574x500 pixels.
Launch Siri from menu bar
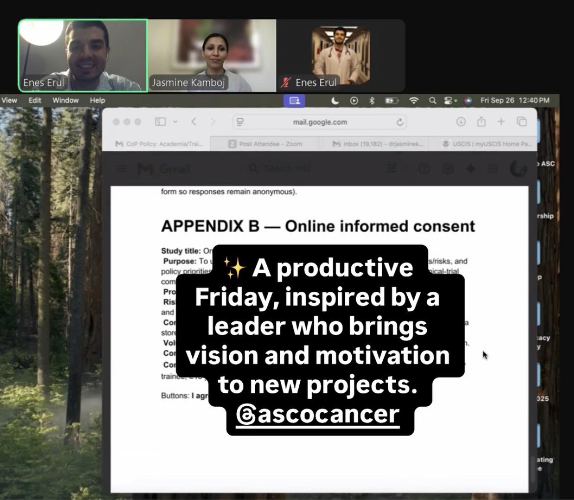(x=468, y=101)
